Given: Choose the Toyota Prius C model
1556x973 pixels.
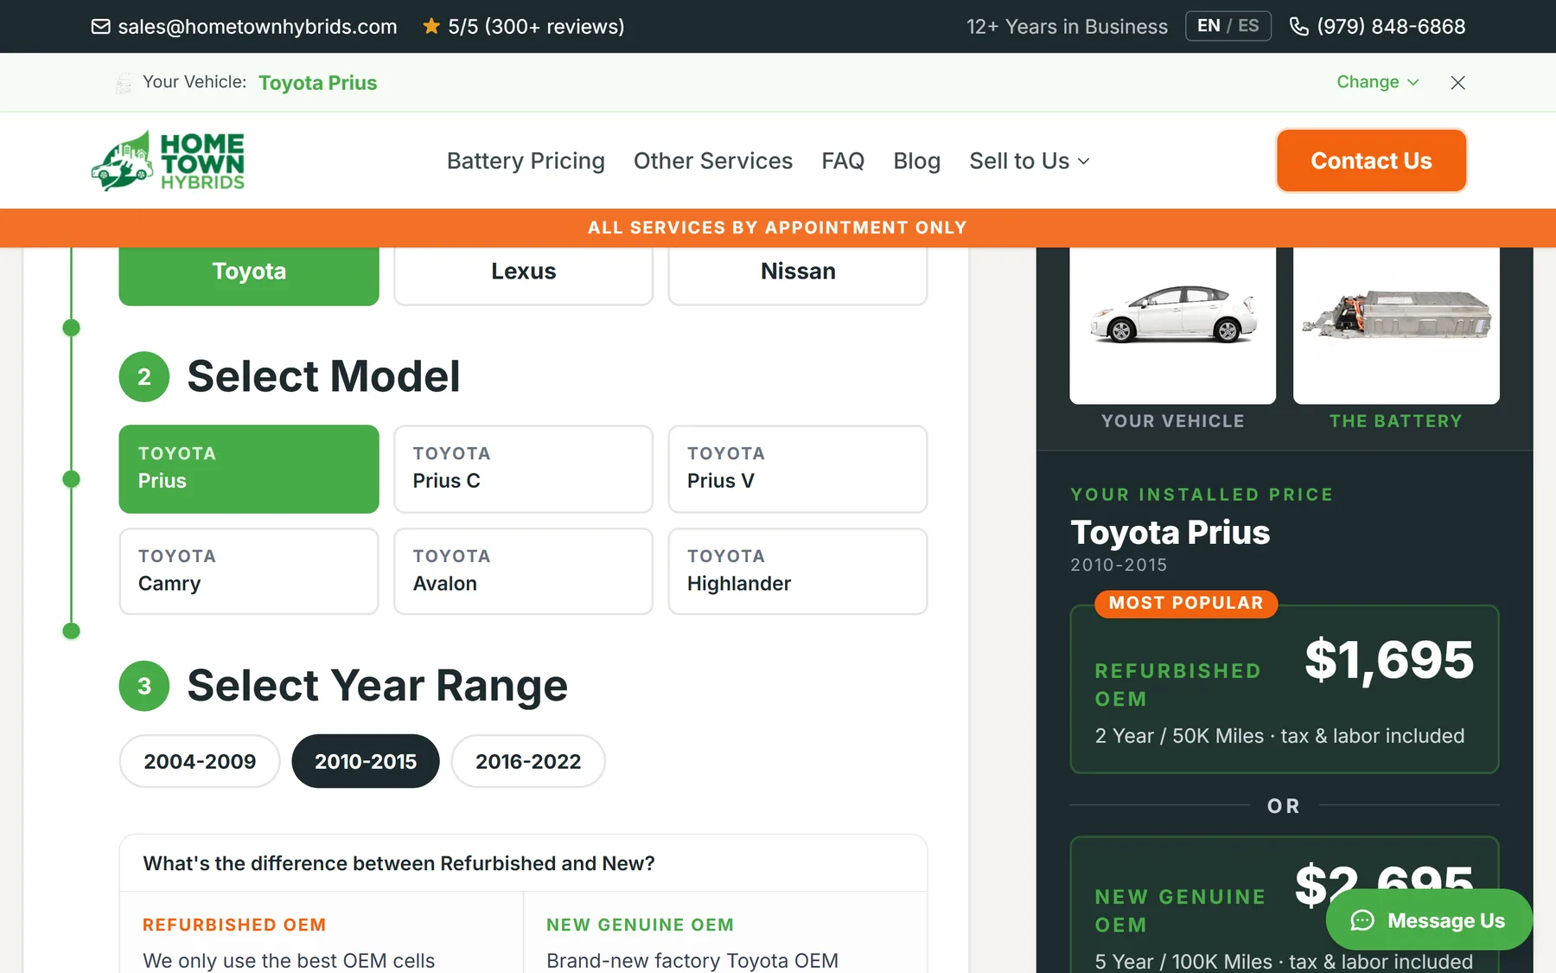Looking at the screenshot, I should 523,469.
